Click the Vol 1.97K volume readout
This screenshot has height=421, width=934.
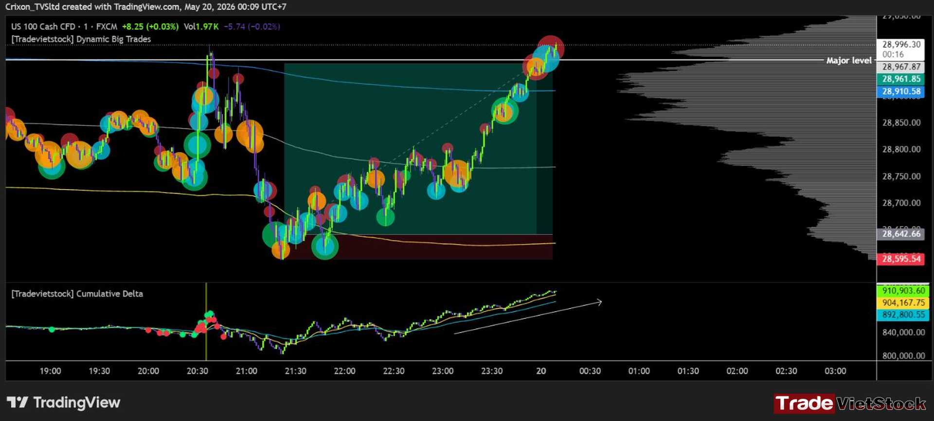pyautogui.click(x=201, y=27)
